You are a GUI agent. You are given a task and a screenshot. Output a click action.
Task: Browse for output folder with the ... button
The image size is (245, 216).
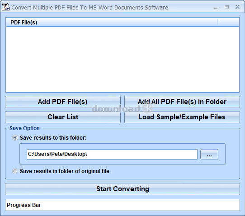[x=209, y=154]
